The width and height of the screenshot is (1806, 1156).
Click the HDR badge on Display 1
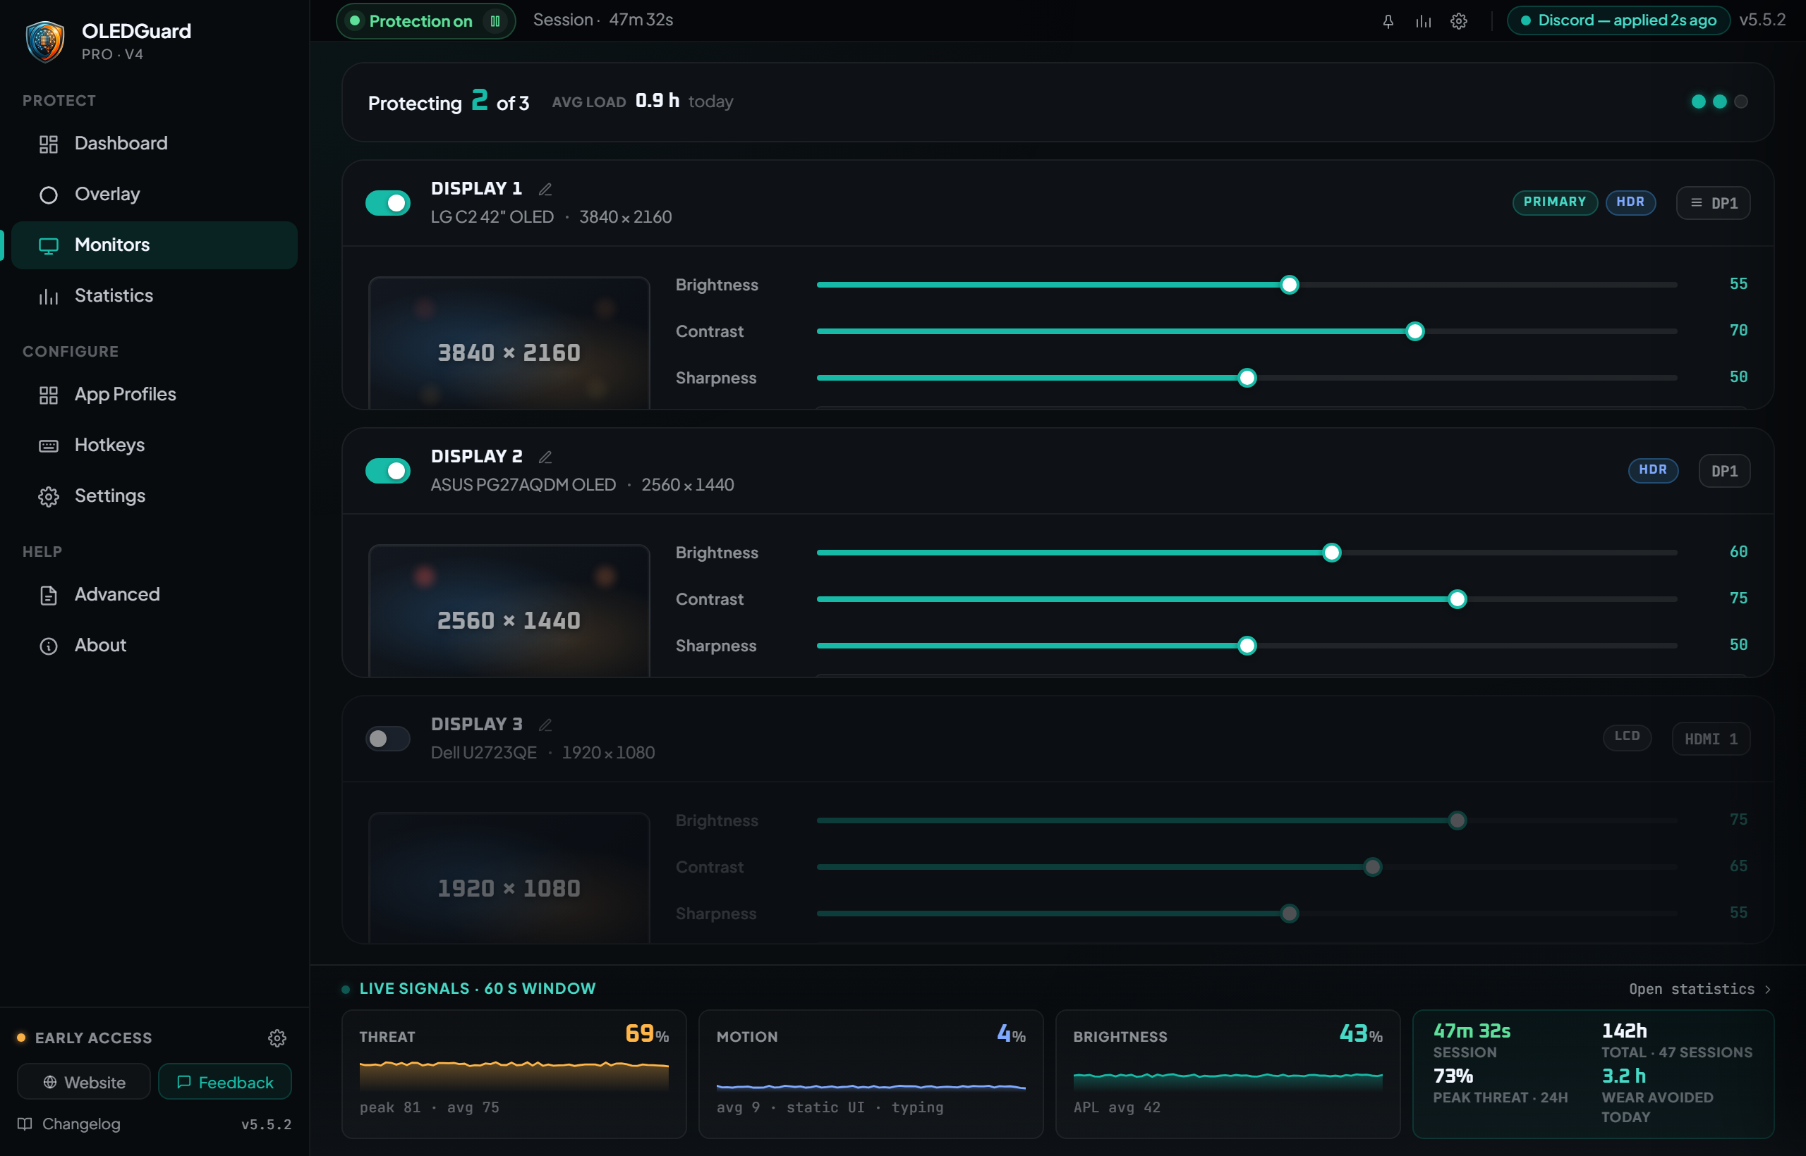tap(1630, 202)
